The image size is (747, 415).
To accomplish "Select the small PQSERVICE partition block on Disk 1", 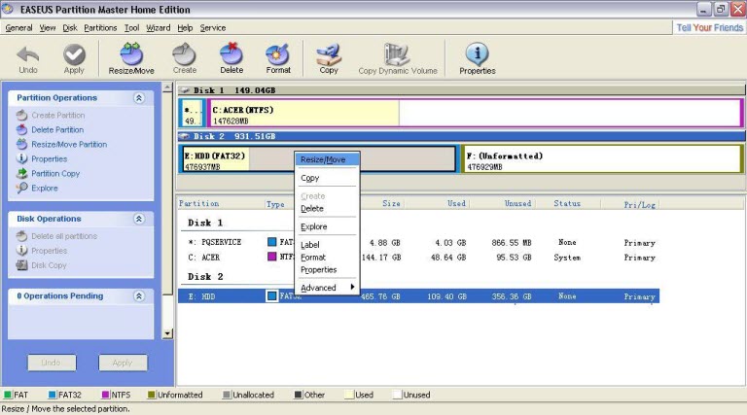I will (192, 114).
